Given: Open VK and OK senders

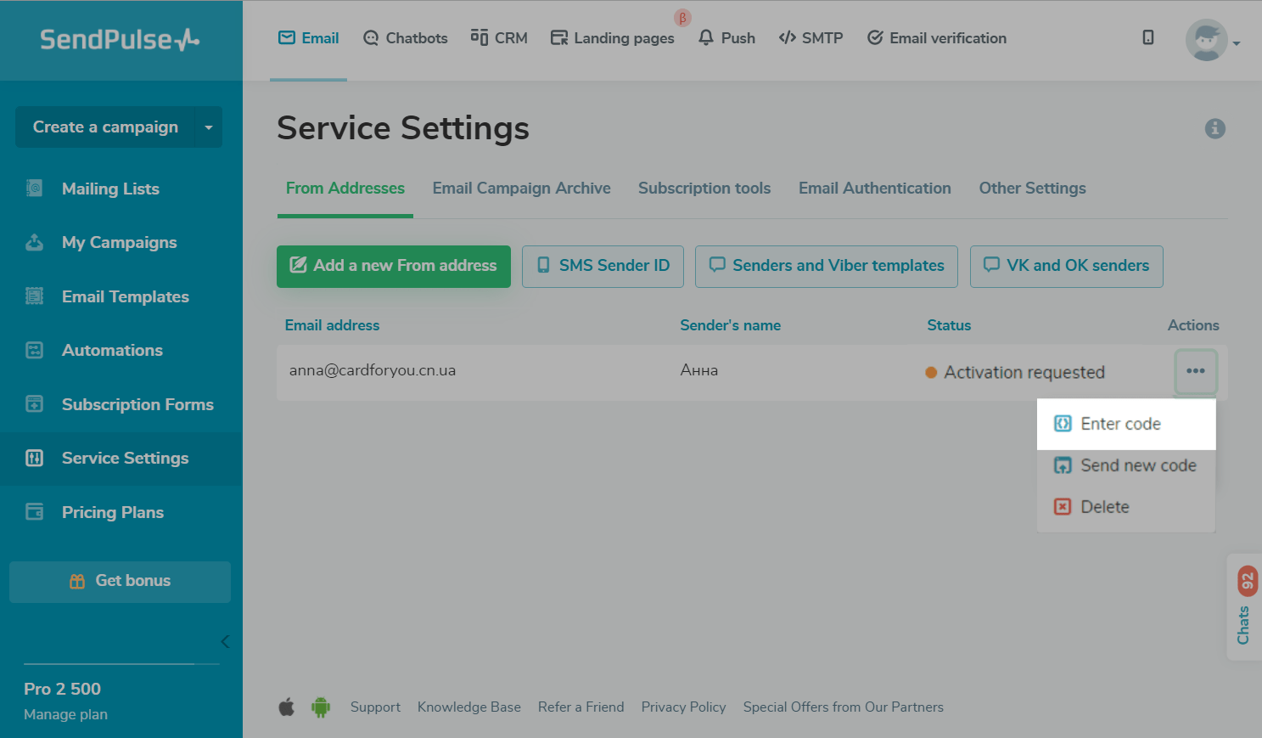Looking at the screenshot, I should coord(1067,267).
